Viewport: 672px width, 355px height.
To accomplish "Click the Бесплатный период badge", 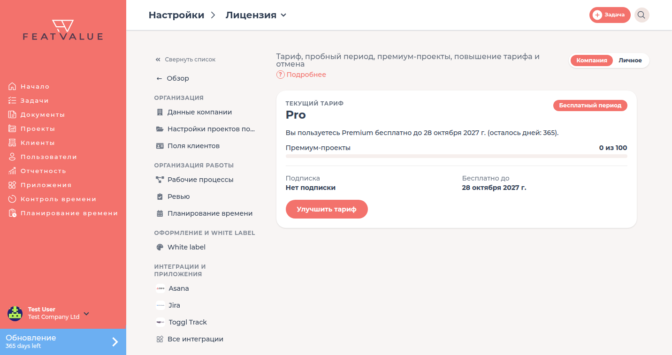I will 590,106.
